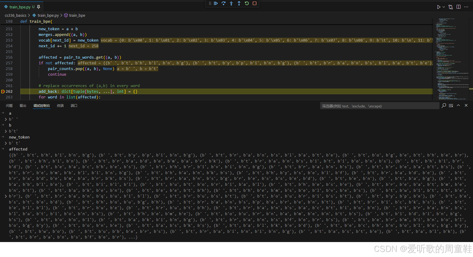The image size is (473, 257).
Task: Switch to the 终端 panel tab
Action: tap(60, 106)
